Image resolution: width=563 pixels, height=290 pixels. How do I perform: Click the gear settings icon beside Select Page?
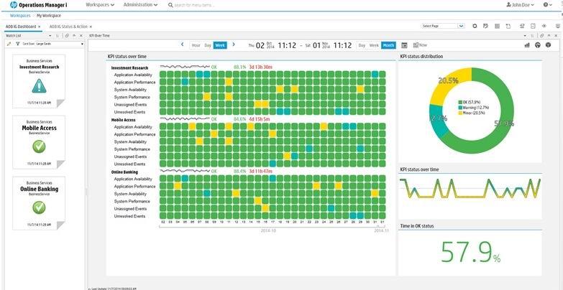[x=475, y=26]
